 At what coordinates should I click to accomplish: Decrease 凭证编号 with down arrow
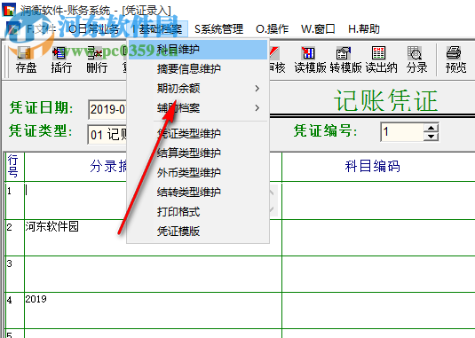click(x=431, y=137)
